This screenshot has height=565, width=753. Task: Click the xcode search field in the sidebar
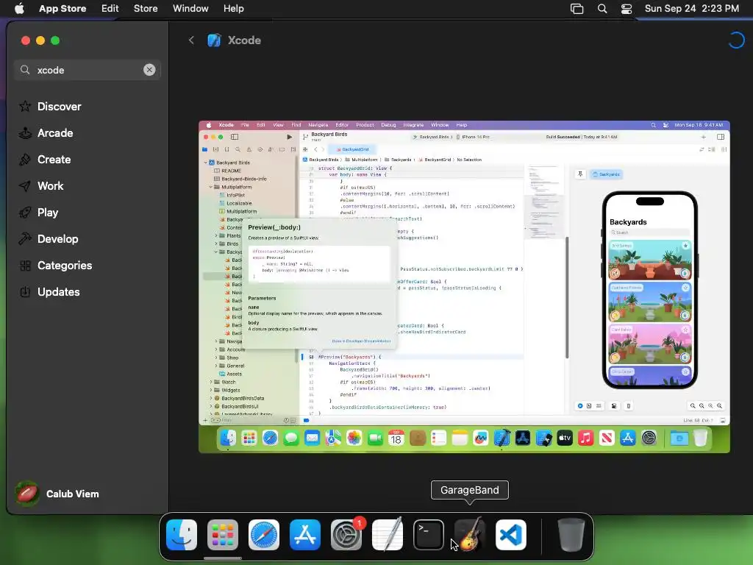(x=87, y=70)
